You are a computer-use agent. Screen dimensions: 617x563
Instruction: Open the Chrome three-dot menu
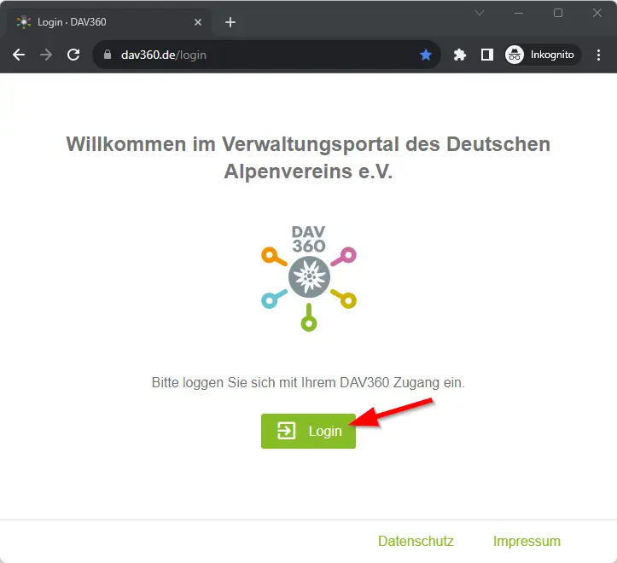(x=598, y=55)
